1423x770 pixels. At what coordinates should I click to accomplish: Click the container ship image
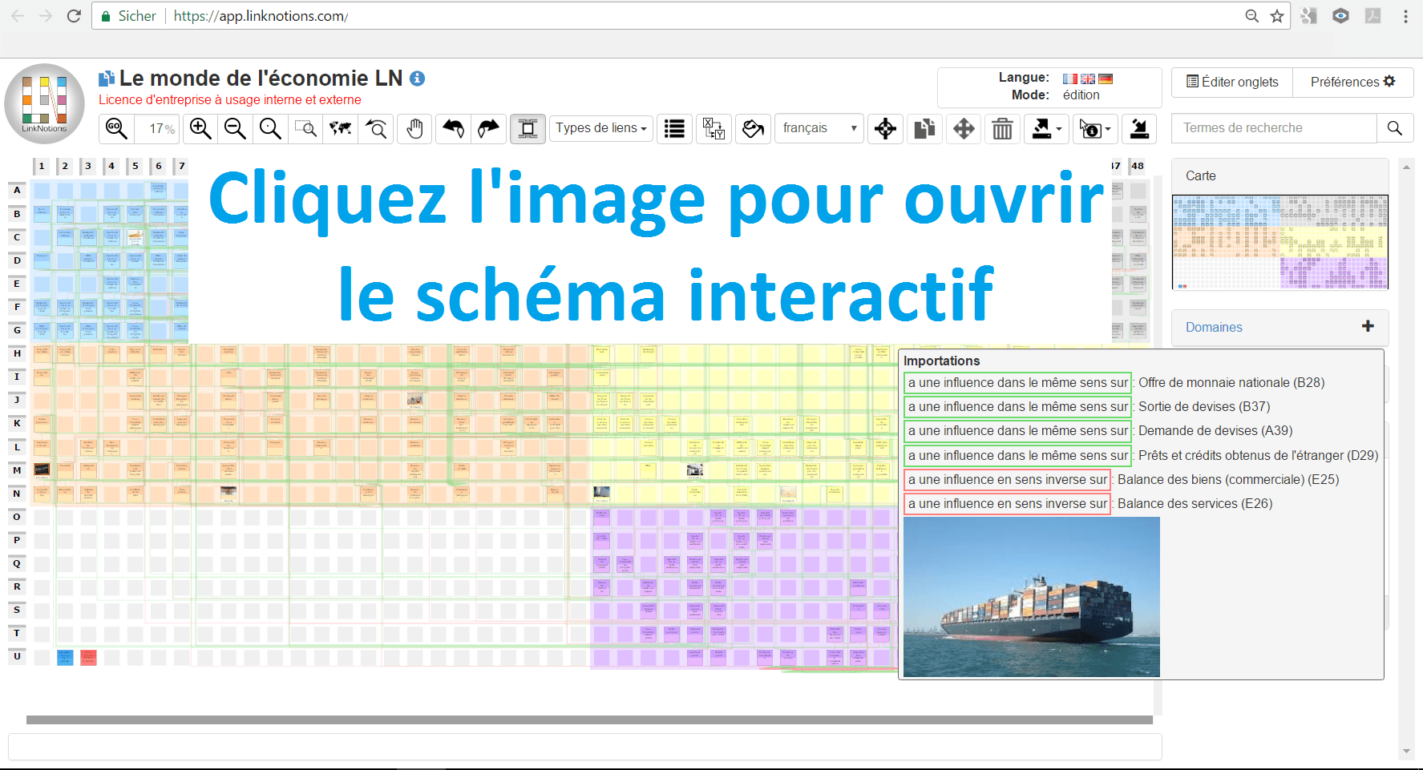click(1032, 597)
